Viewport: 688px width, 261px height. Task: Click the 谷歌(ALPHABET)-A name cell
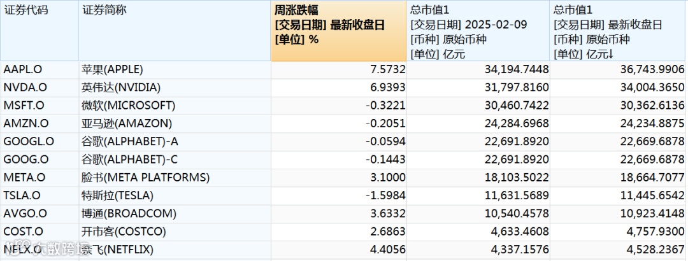click(175, 142)
